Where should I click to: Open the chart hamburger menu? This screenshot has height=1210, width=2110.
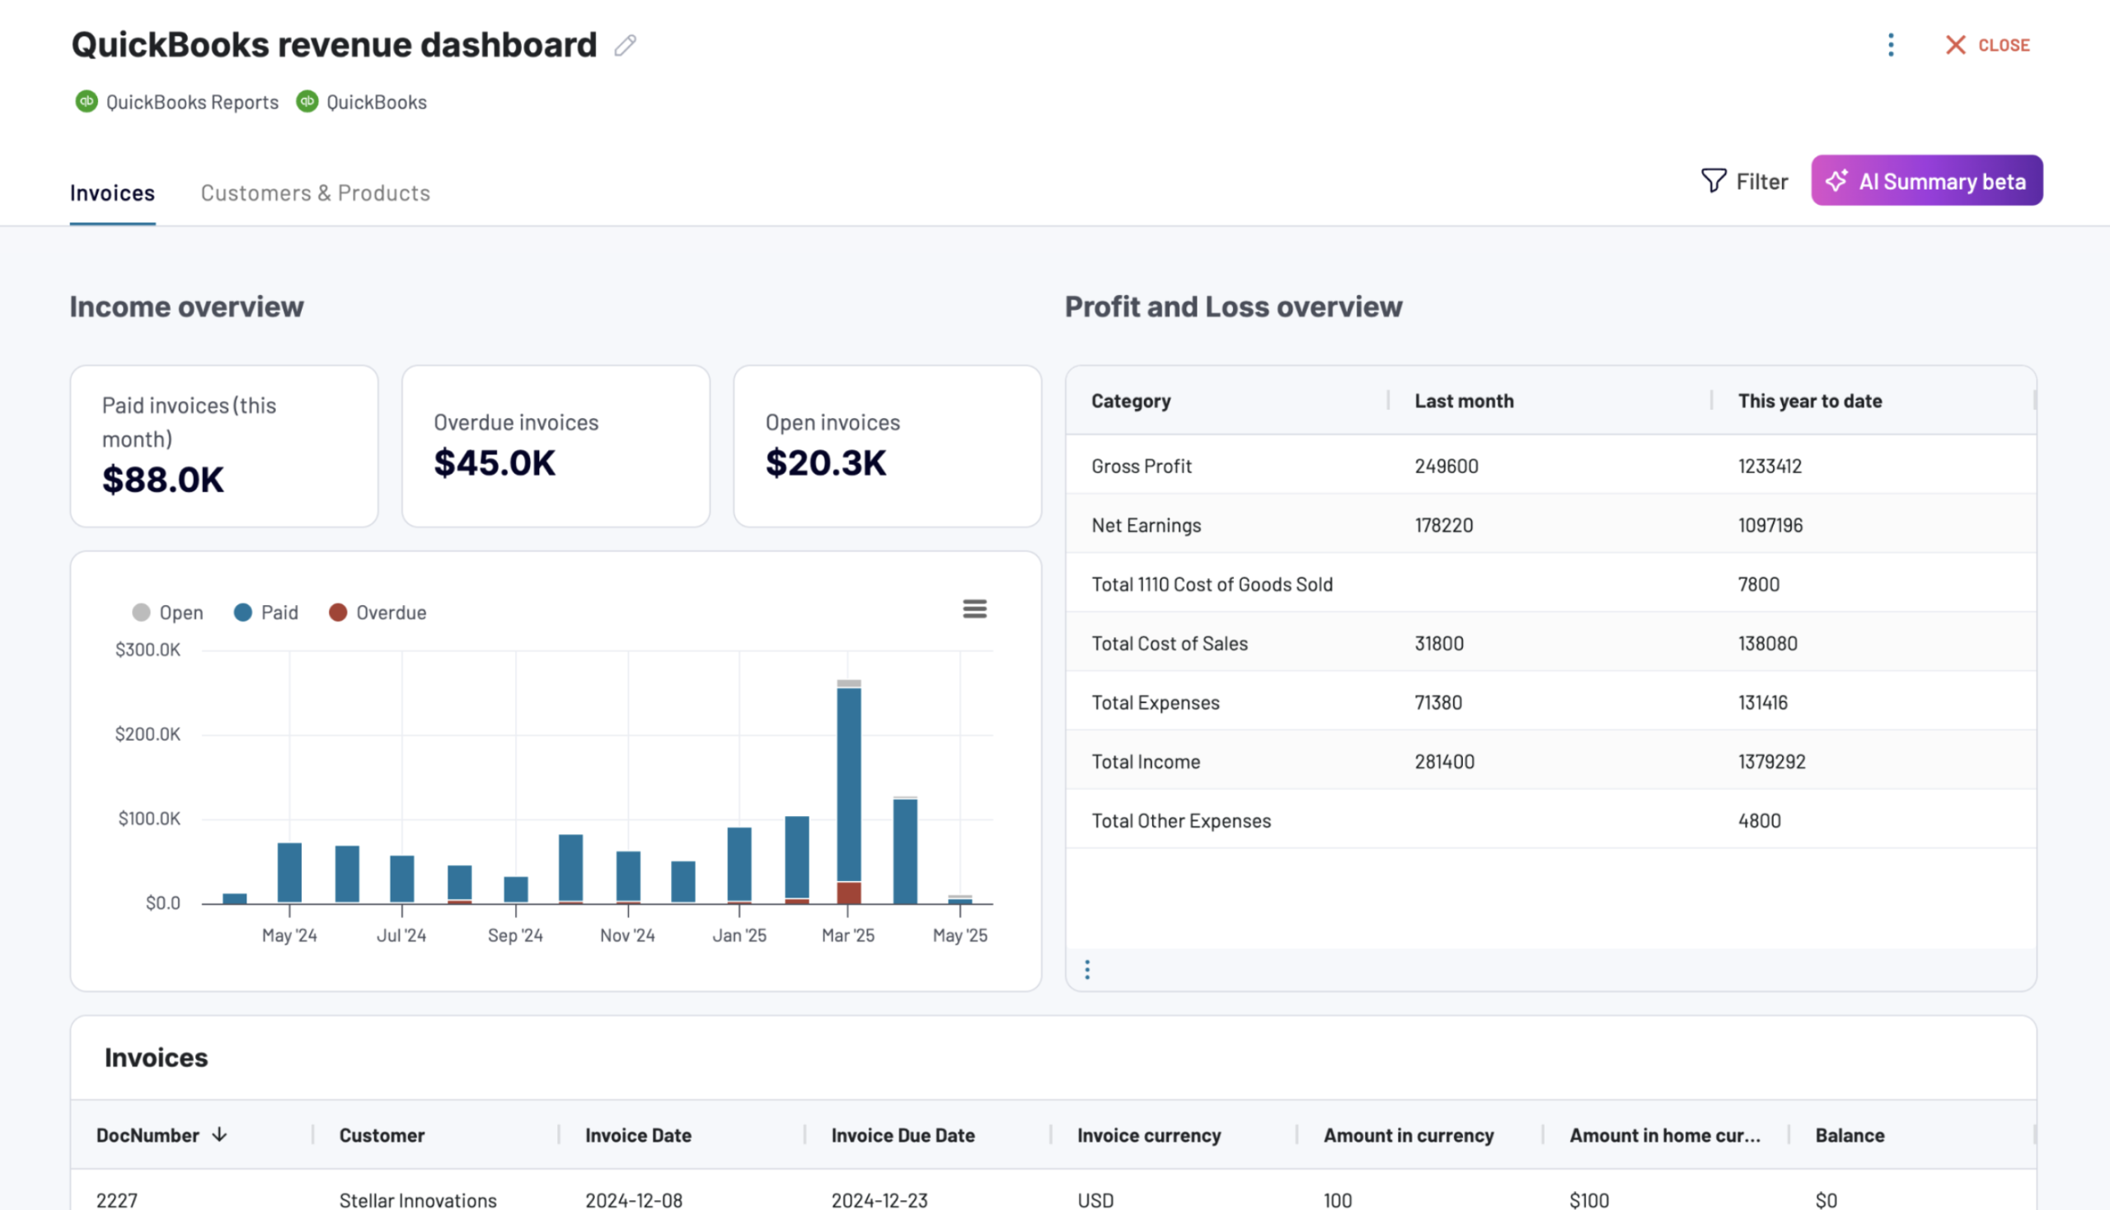click(975, 609)
